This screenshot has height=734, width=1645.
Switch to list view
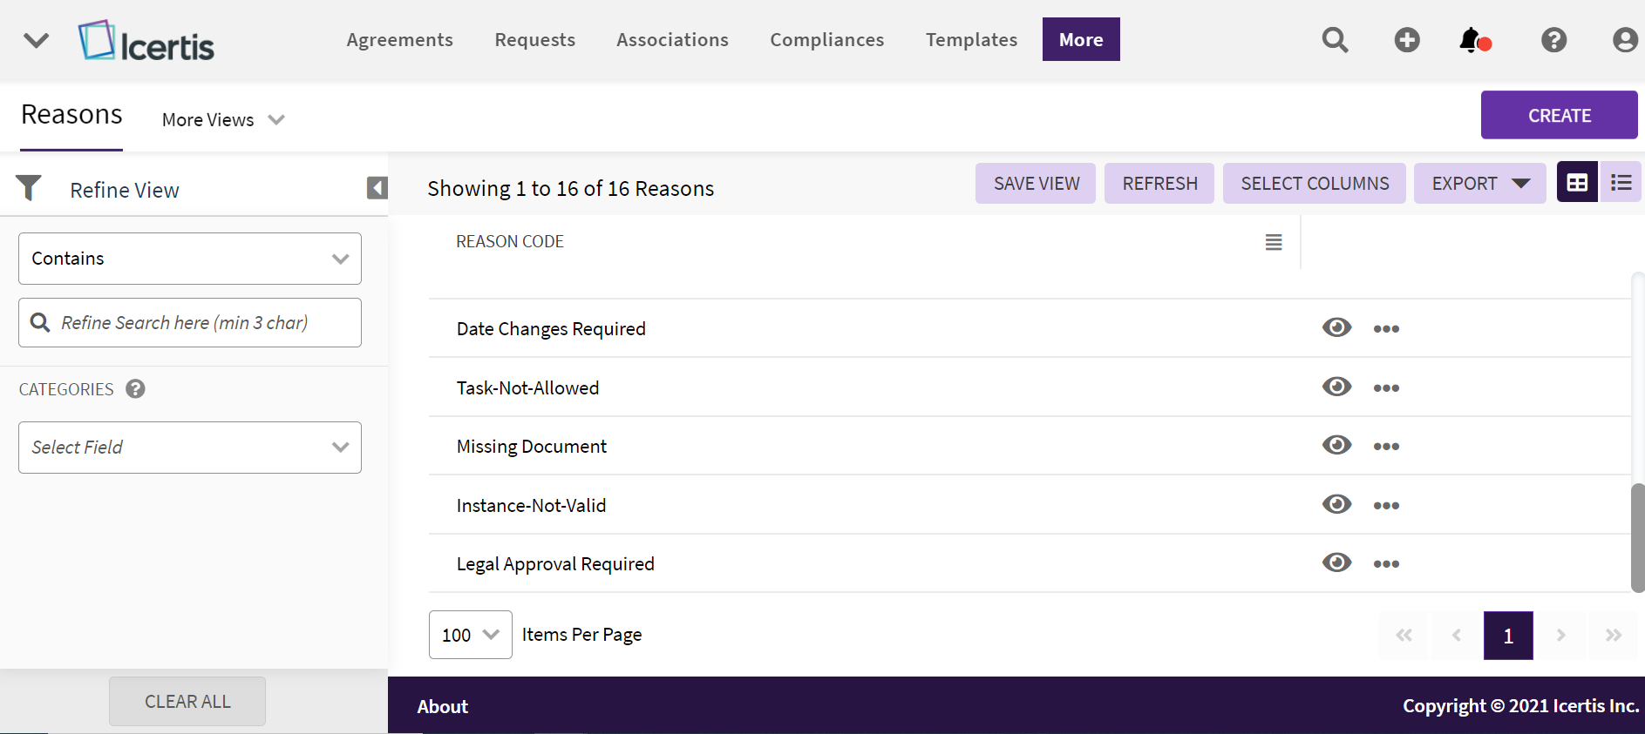(1621, 183)
